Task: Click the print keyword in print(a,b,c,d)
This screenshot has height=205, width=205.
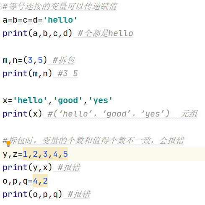Action: tap(15, 34)
